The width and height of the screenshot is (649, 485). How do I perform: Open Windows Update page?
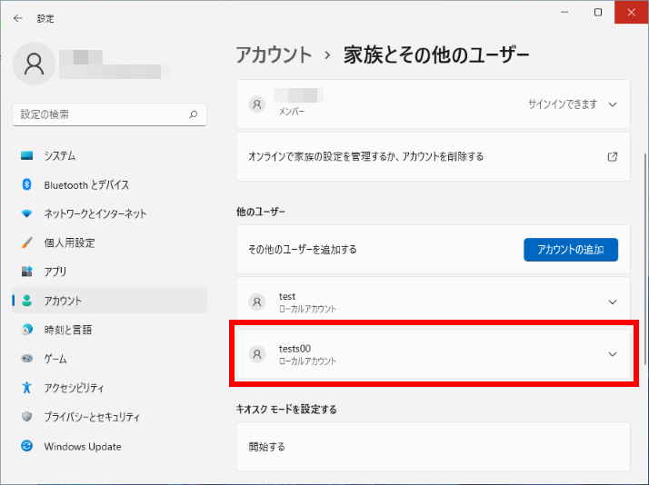tap(110, 446)
